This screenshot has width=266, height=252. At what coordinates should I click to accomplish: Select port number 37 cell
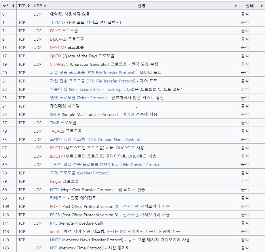9,123
